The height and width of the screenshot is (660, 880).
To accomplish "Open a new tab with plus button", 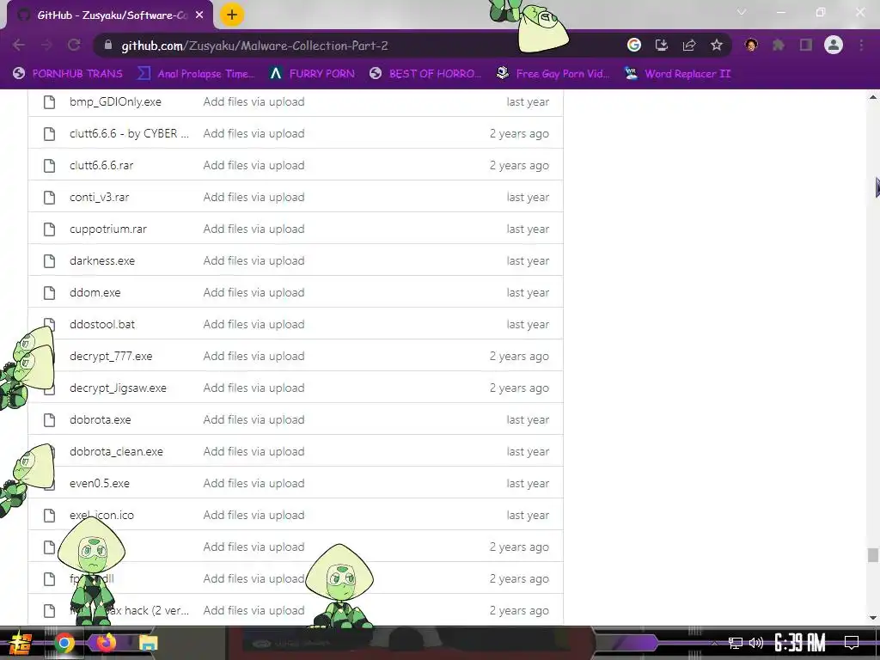I will (x=232, y=15).
